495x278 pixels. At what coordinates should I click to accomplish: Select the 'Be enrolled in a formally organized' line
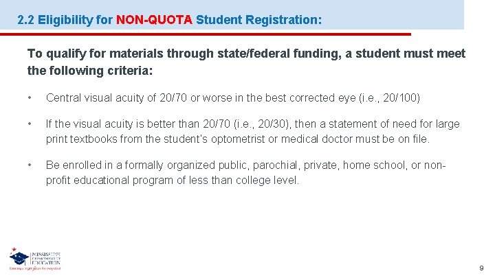tap(246, 165)
